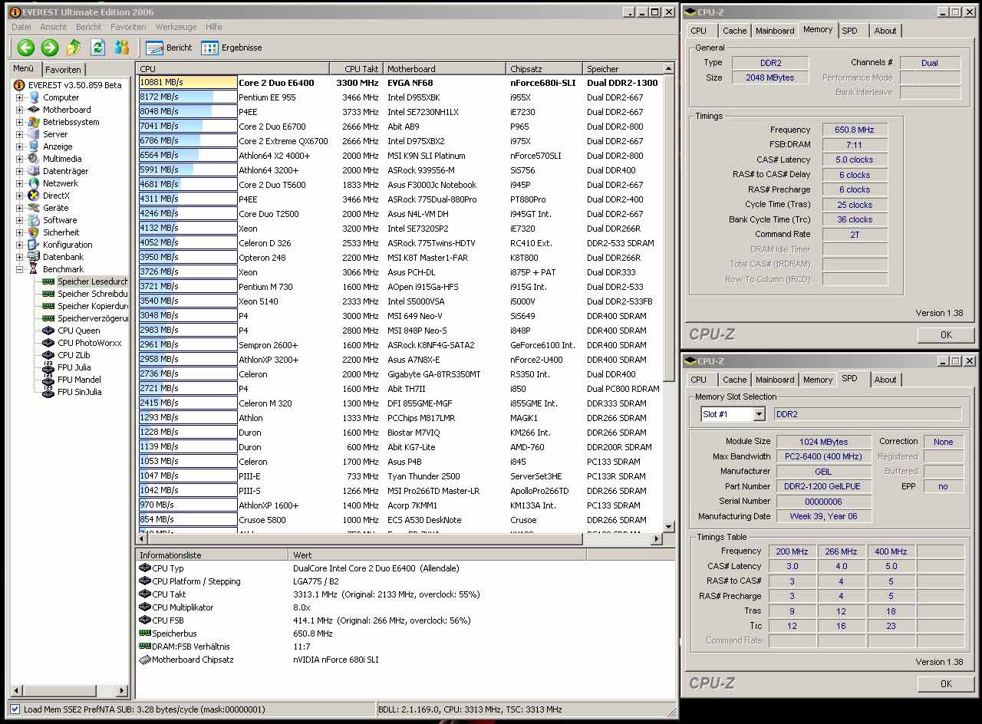Open the Ergebnisse results toolbar button

click(x=232, y=48)
